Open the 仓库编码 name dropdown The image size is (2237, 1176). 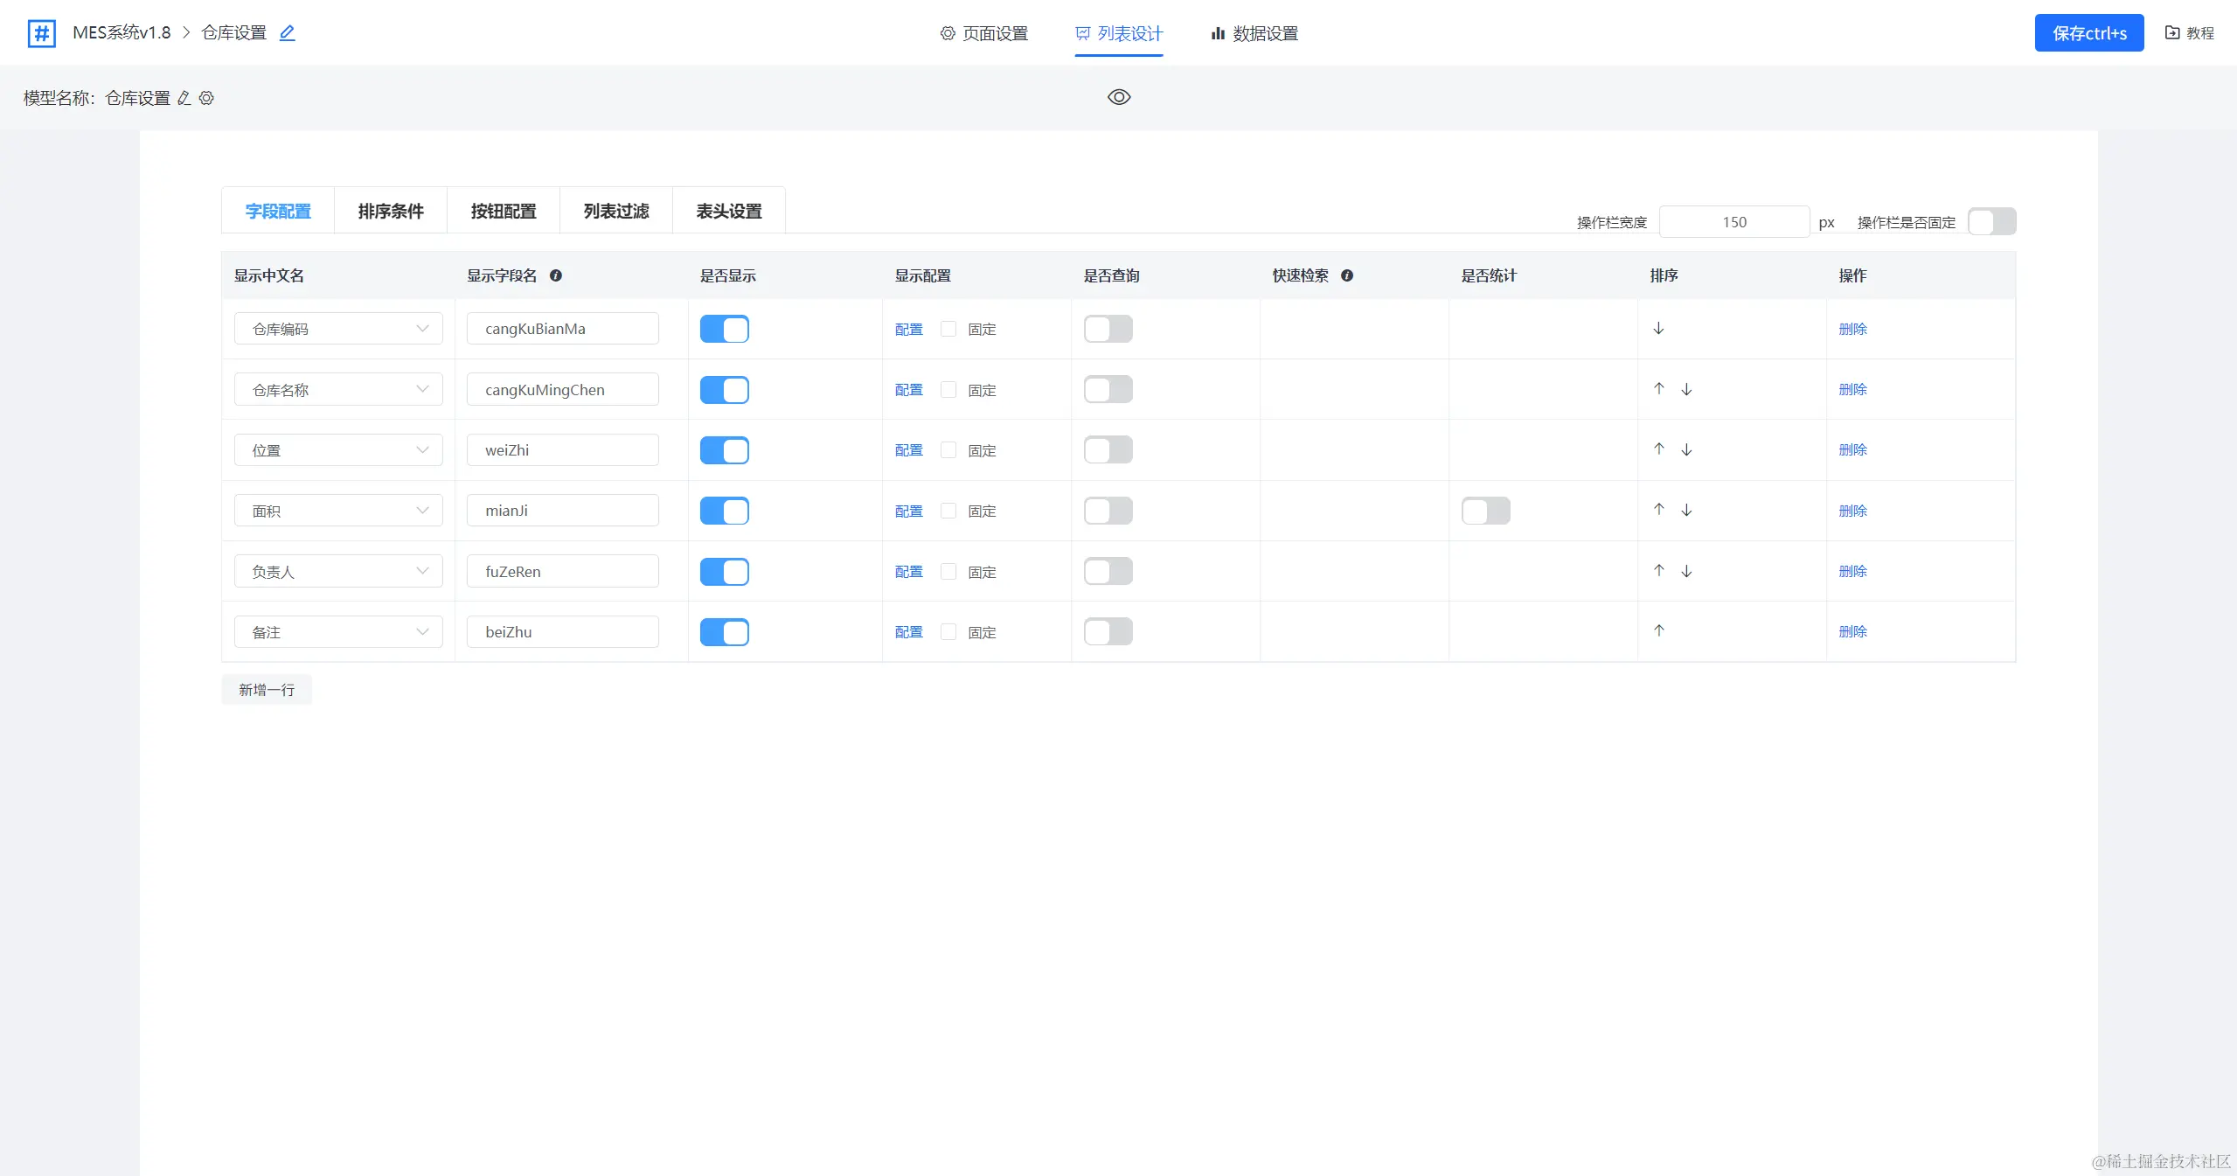tap(338, 329)
